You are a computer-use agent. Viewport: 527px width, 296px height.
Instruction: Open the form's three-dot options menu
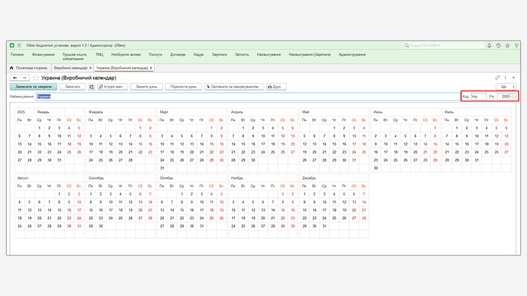click(505, 78)
